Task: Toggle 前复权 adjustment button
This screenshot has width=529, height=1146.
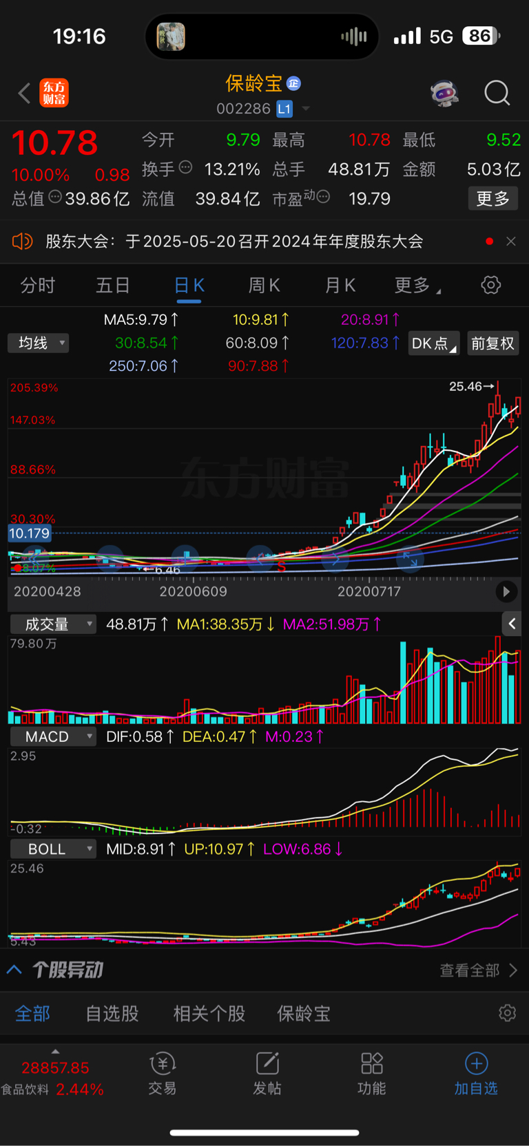Action: tap(492, 343)
